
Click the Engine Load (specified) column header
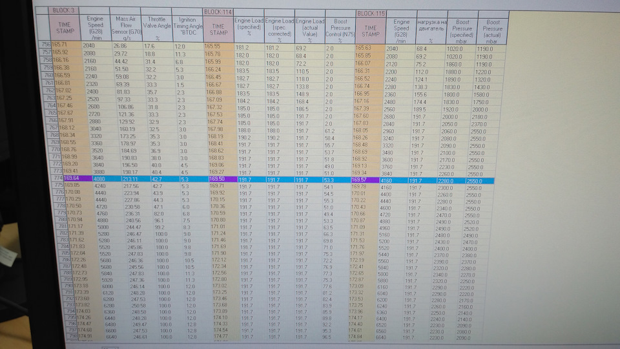click(x=249, y=30)
